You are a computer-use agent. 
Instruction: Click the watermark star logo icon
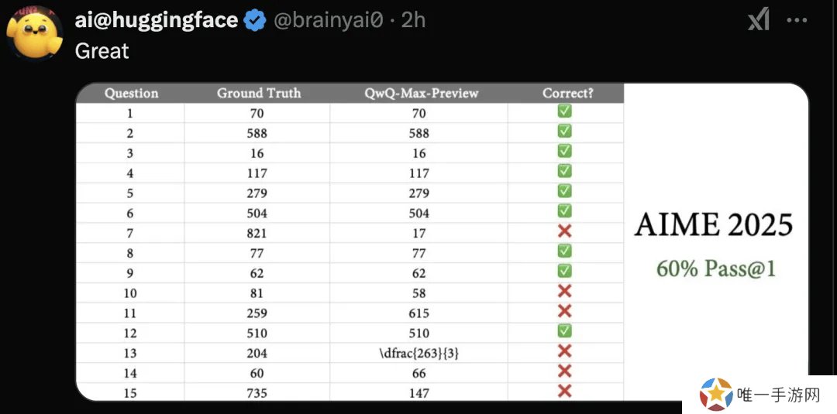pyautogui.click(x=716, y=395)
